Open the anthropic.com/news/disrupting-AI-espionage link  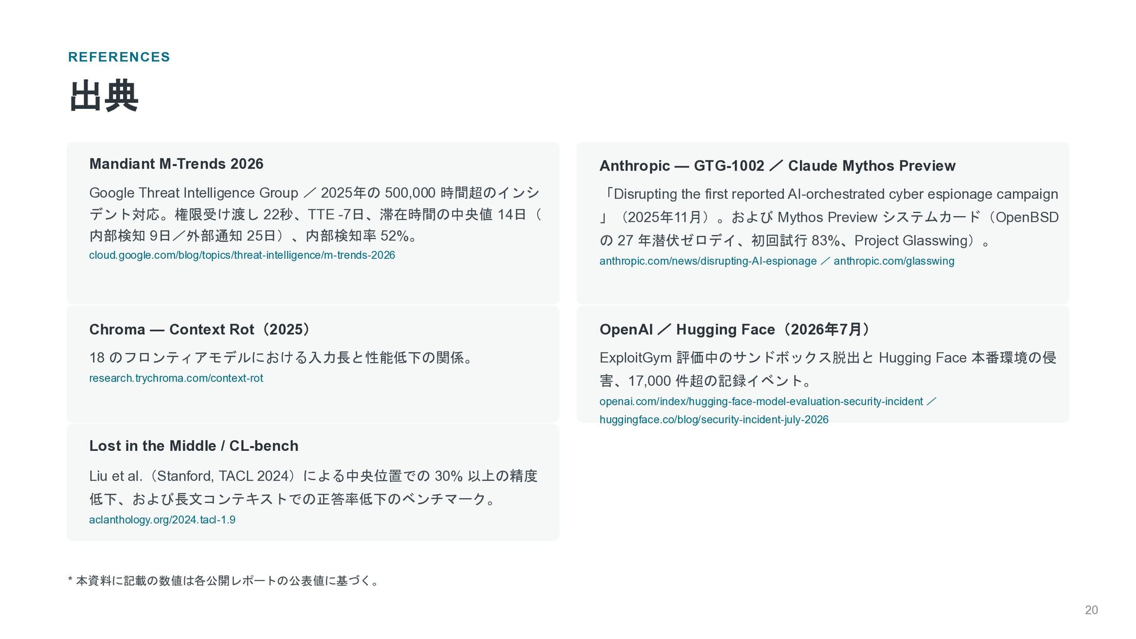(x=708, y=261)
